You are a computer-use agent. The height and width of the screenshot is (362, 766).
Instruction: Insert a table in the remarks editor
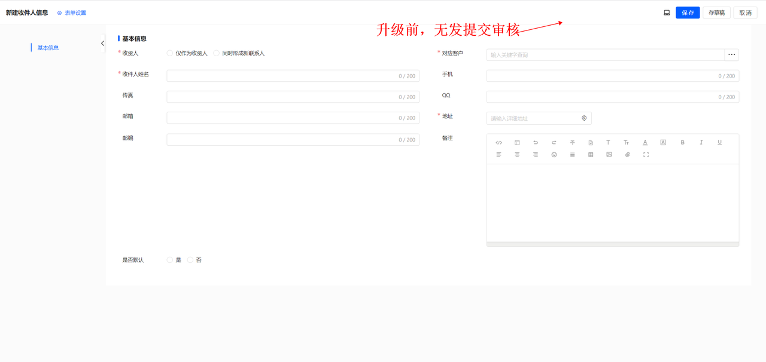point(591,155)
